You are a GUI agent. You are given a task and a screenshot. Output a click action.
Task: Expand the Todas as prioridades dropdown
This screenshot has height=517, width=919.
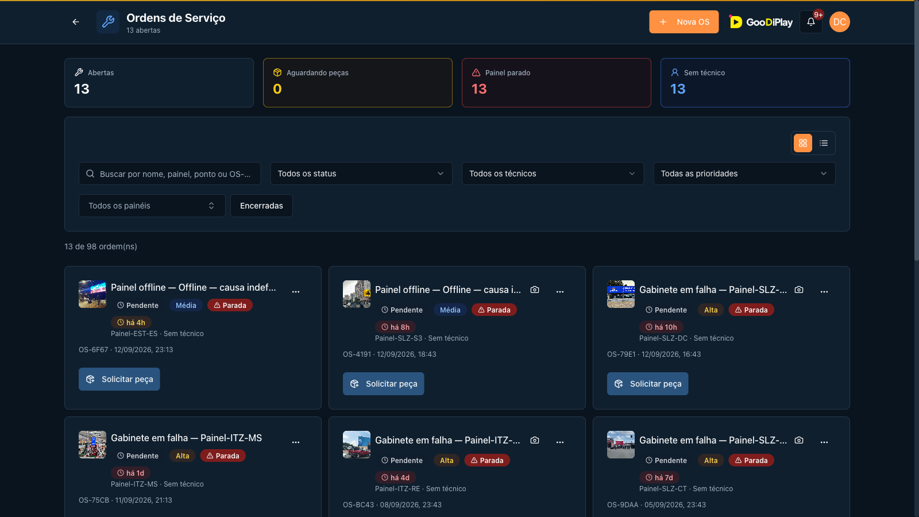pyautogui.click(x=744, y=173)
